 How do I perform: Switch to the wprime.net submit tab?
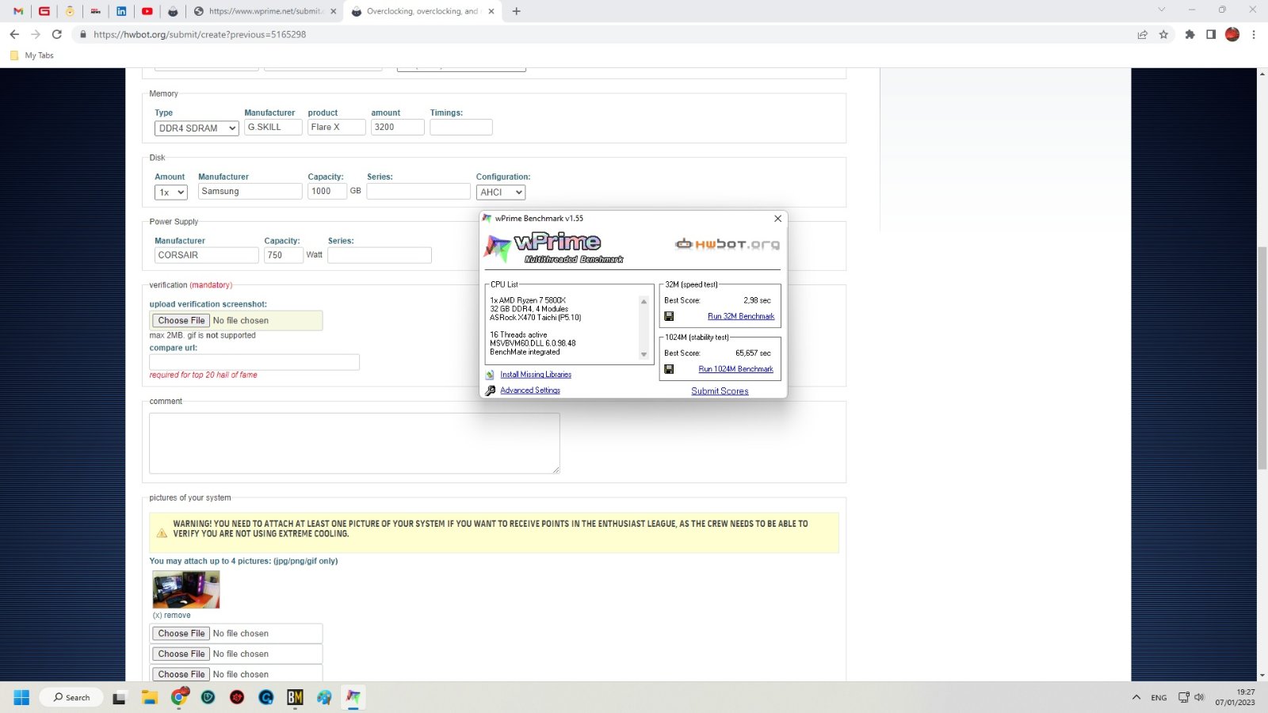coord(265,11)
